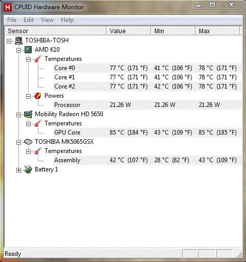Click the status bar resize grip
Viewport: 246px width, 262px height.
coord(240,255)
